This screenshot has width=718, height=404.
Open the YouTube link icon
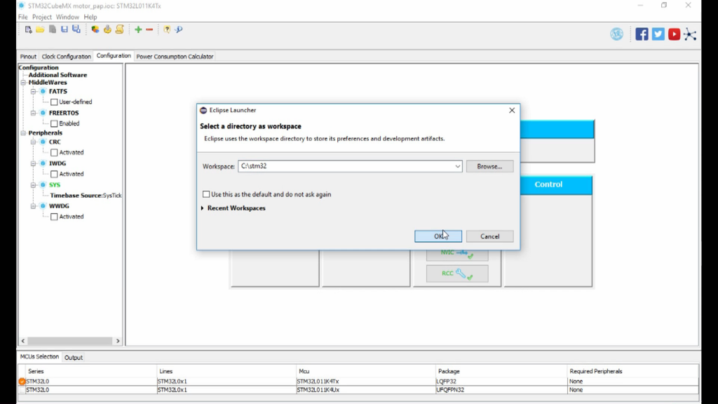tap(674, 34)
